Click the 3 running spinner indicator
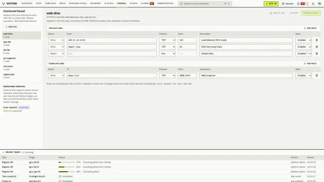Image resolution: width=324 pixels, height=182 pixels. [27, 152]
